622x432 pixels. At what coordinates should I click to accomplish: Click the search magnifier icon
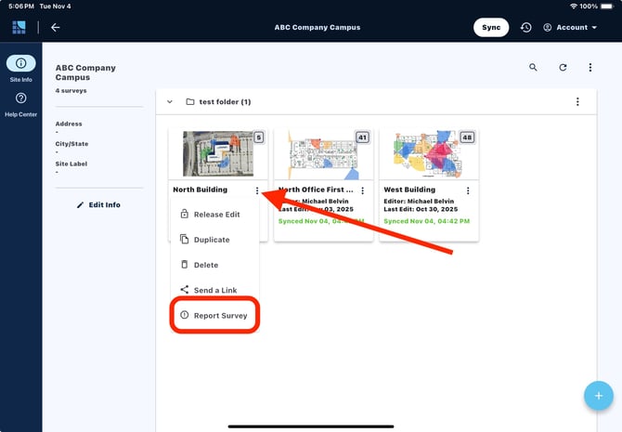click(533, 68)
